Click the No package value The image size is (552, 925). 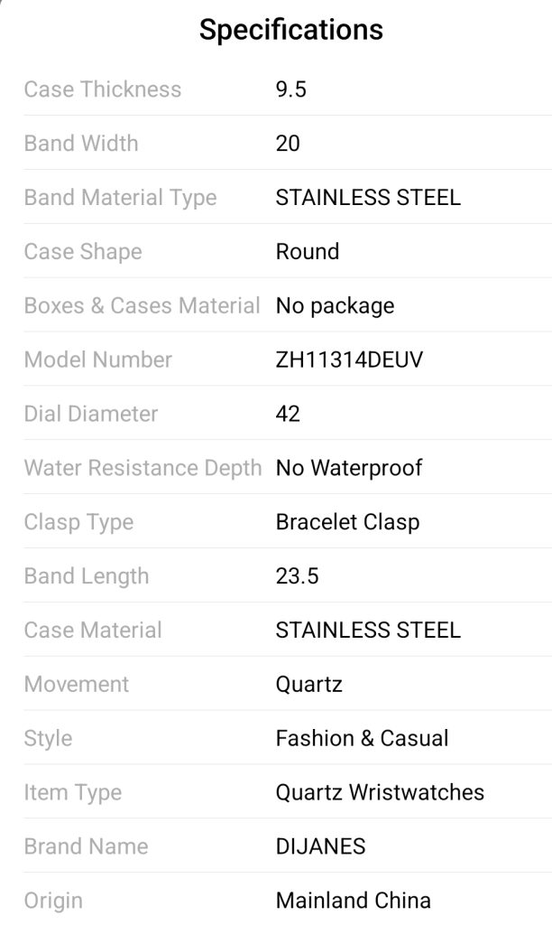point(335,306)
